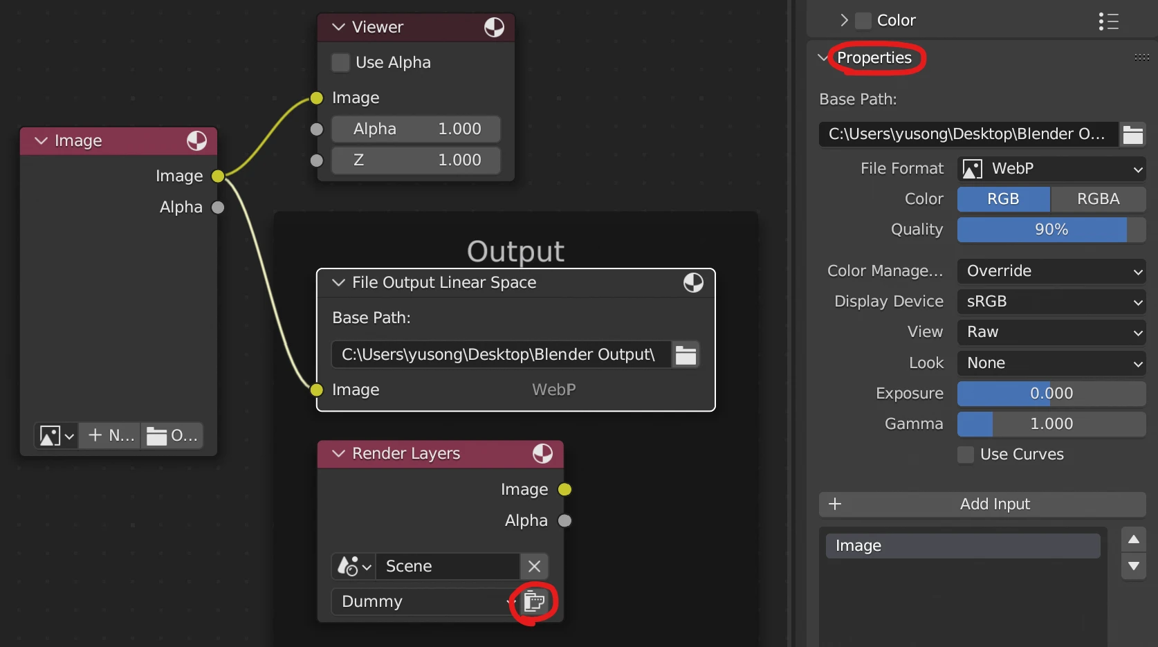Open folder browser in File Output node
This screenshot has width=1158, height=647.
pos(686,355)
